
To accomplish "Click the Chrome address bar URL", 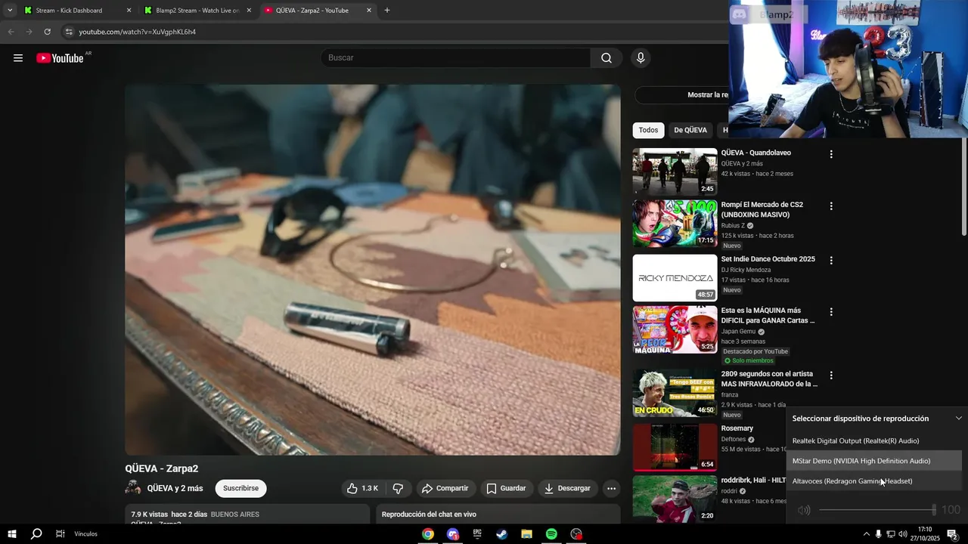I will point(137,32).
